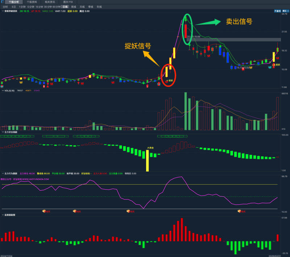290x257 pixels.
Task: Click the 88016 volume axis label
Action: (285, 94)
